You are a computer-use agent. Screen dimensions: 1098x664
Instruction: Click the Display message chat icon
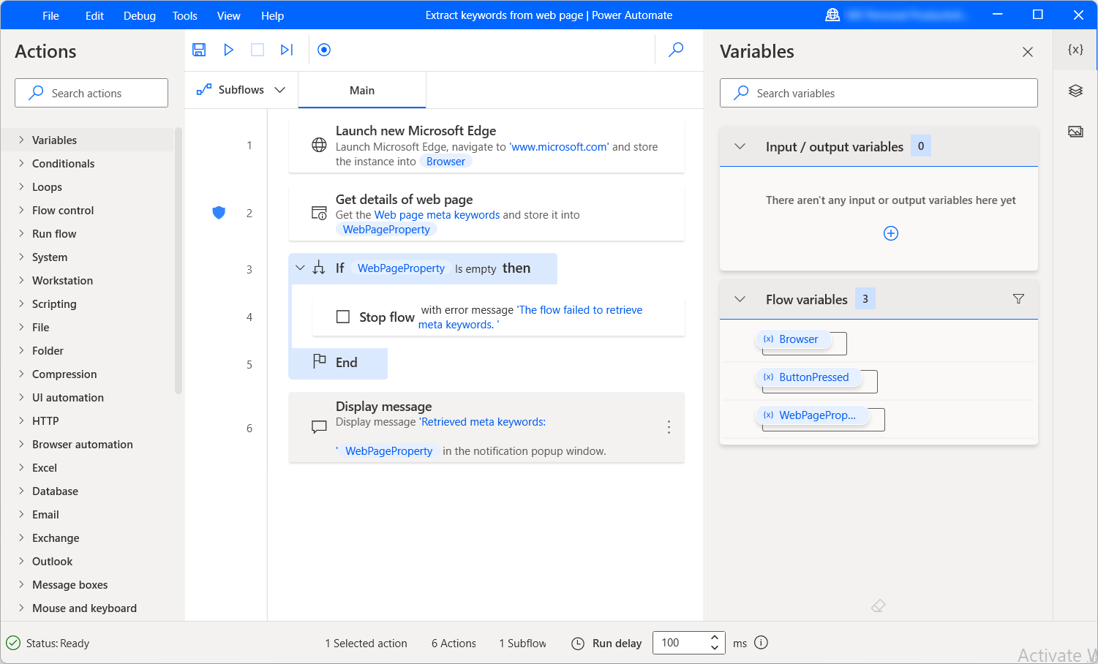[x=319, y=427]
